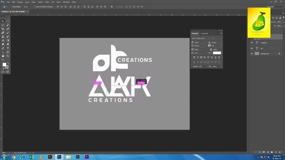Hide the Background layer
The image size is (285, 160).
[252, 54]
